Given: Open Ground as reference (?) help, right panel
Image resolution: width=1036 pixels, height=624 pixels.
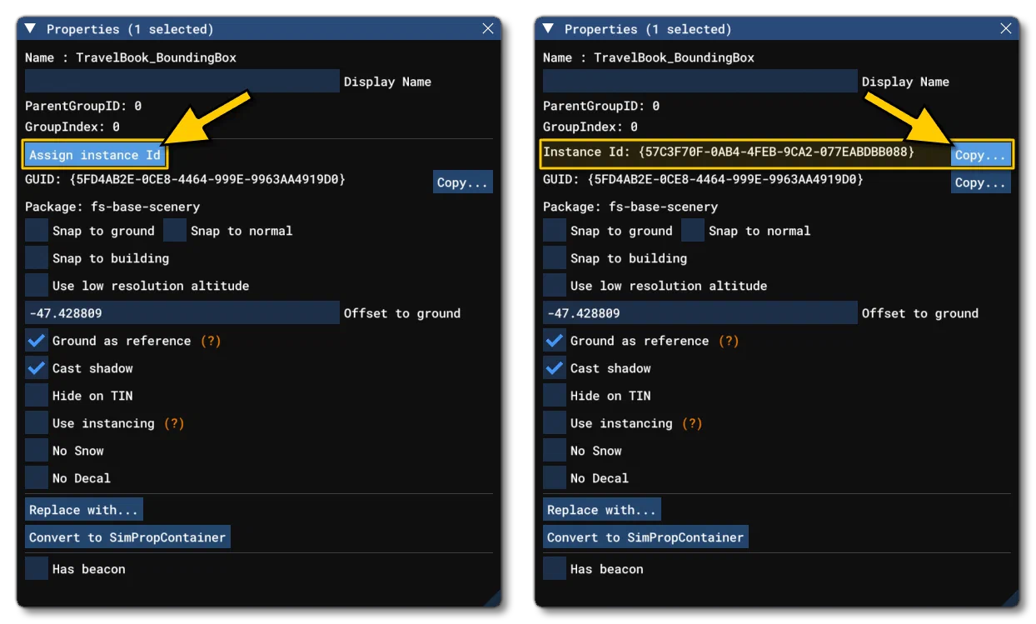Looking at the screenshot, I should (x=729, y=341).
